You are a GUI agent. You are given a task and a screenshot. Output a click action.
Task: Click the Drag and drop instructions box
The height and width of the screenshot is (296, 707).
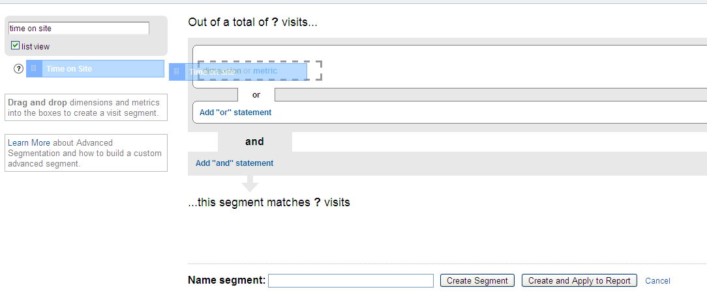coord(86,107)
